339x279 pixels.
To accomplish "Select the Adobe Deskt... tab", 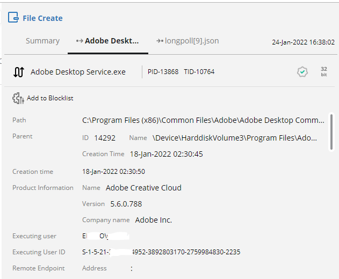I will tap(112, 41).
